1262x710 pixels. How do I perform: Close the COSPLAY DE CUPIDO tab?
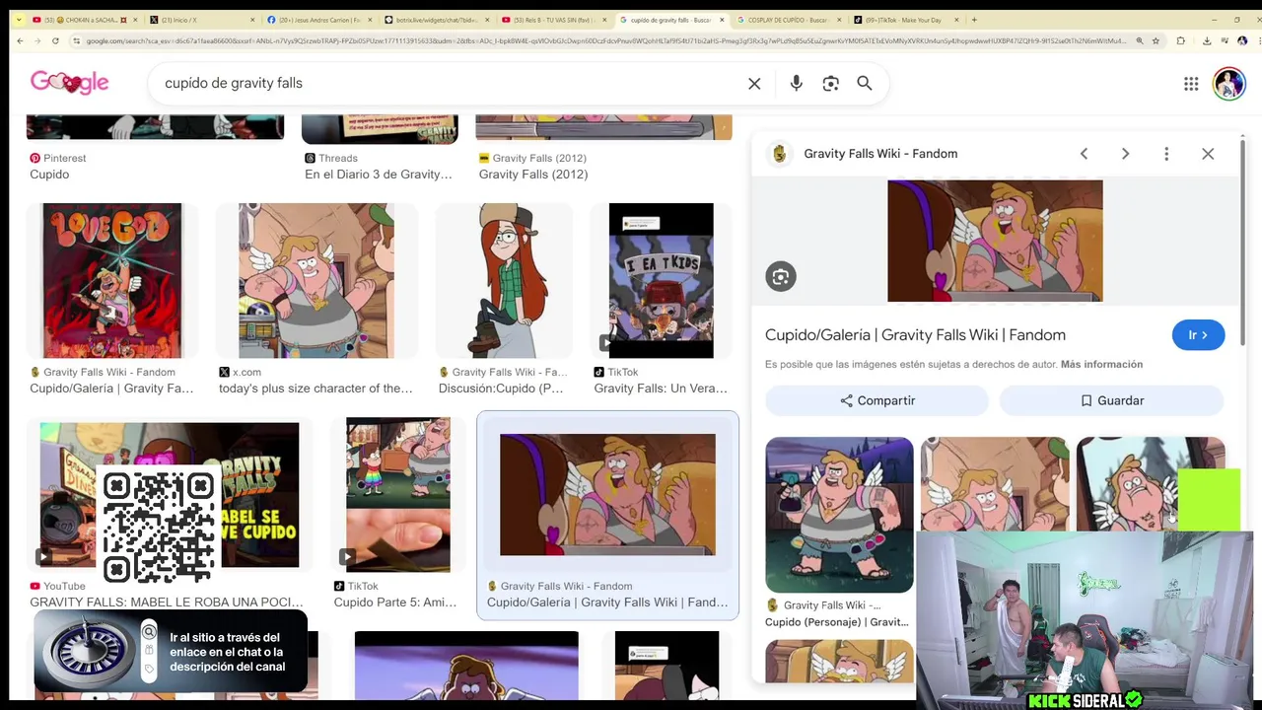click(x=839, y=20)
